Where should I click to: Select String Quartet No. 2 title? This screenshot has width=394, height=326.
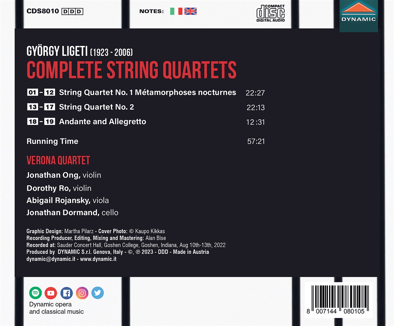coord(97,107)
